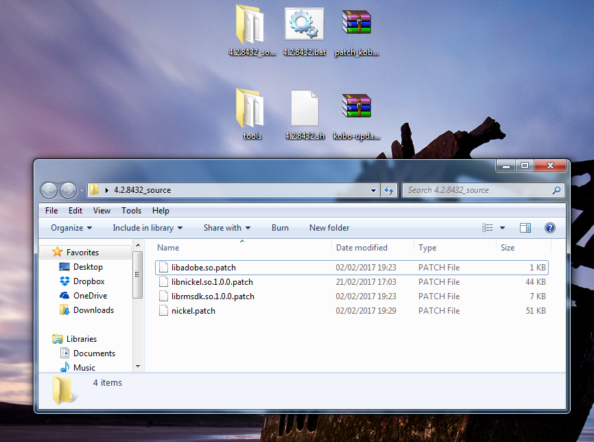Open the File menu
The image size is (594, 442).
click(51, 211)
